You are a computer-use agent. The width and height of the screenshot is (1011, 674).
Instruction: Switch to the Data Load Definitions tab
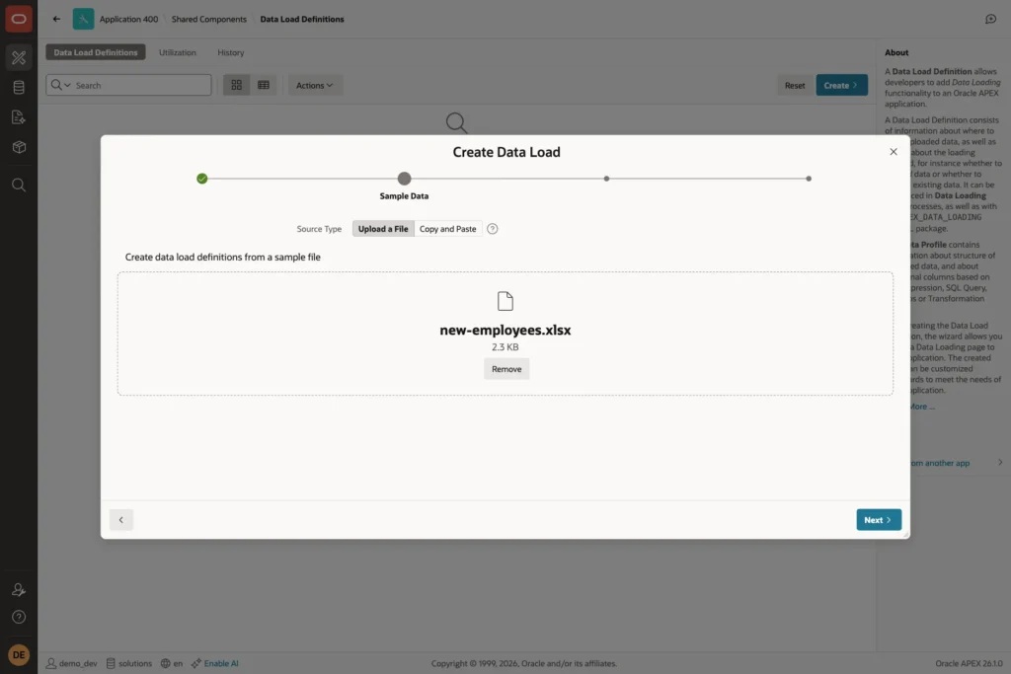tap(96, 52)
